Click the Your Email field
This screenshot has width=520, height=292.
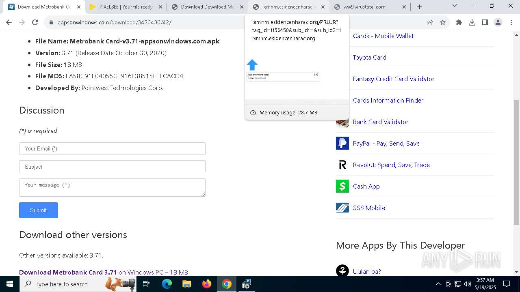pos(112,148)
